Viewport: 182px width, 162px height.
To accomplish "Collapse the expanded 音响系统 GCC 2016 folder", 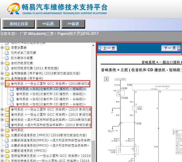I will point(2,84).
